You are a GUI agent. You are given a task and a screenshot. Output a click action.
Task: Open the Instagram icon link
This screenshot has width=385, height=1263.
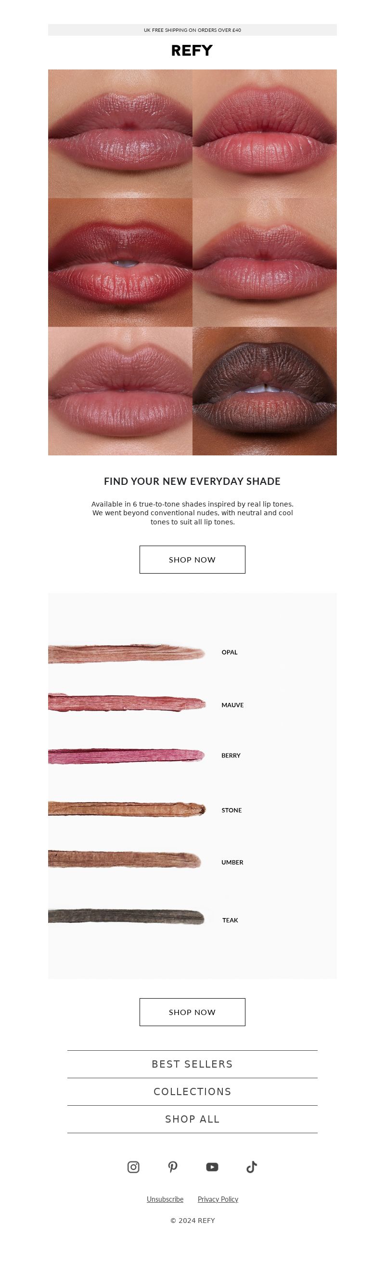point(133,1167)
